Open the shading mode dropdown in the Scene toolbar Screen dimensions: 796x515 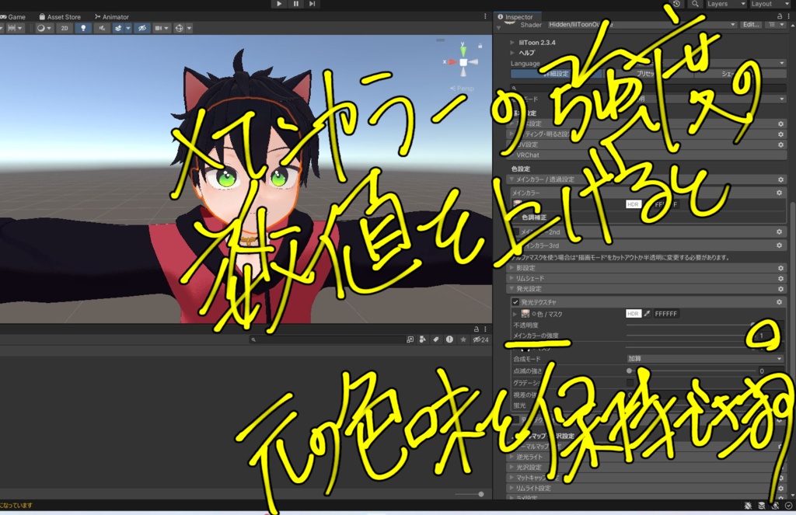(44, 29)
